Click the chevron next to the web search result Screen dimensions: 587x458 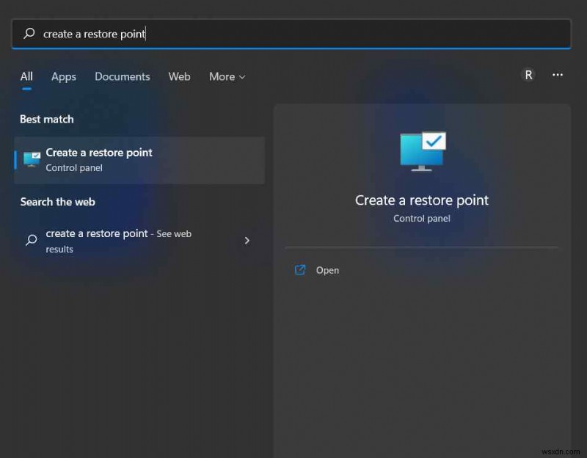247,240
